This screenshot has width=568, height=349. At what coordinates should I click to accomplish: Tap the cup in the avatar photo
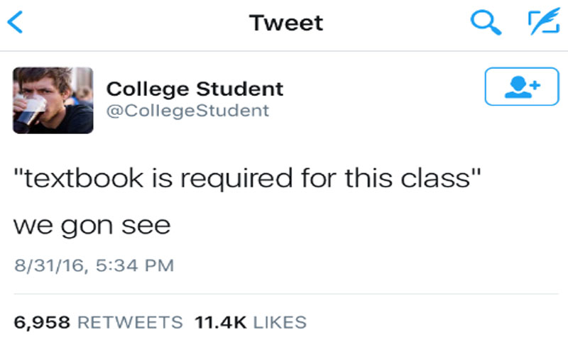tap(33, 107)
